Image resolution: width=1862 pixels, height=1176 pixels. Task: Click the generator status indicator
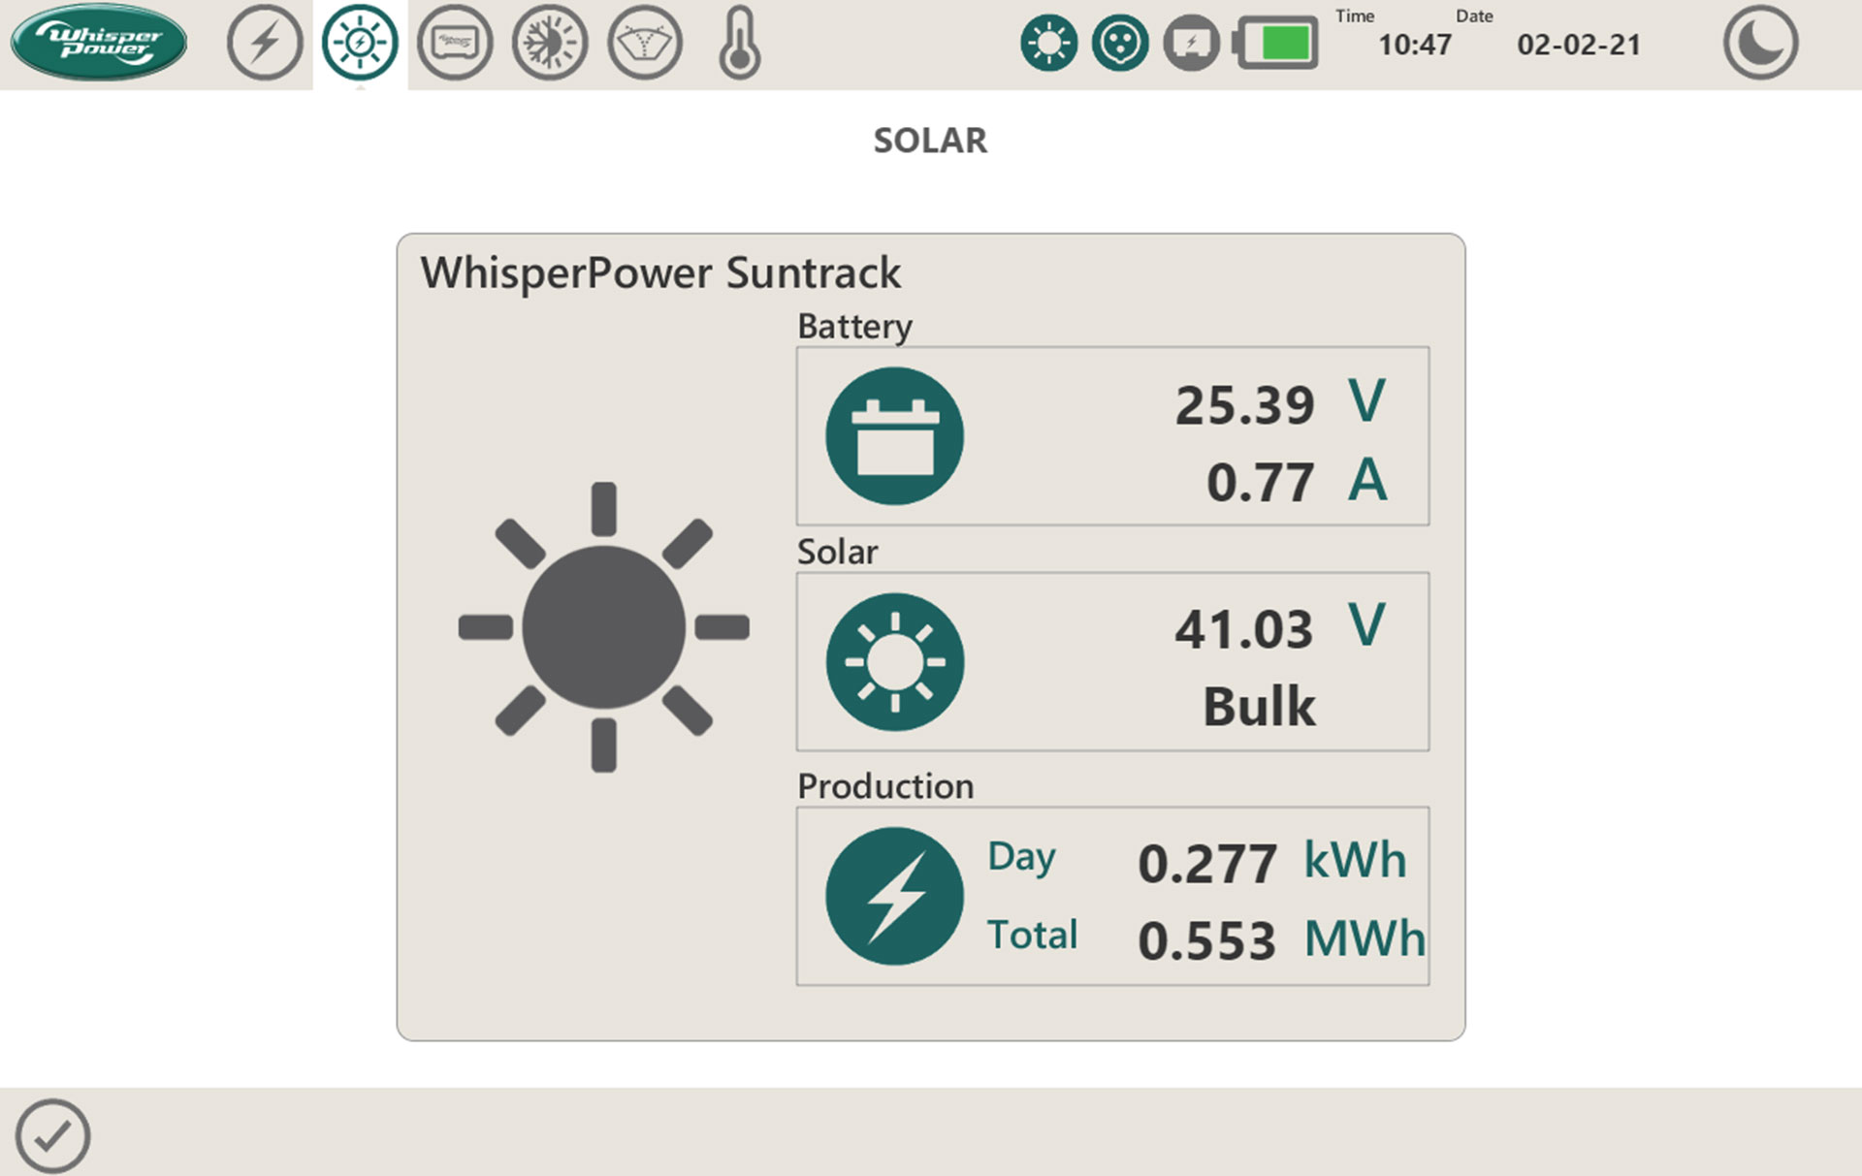[x=1191, y=43]
